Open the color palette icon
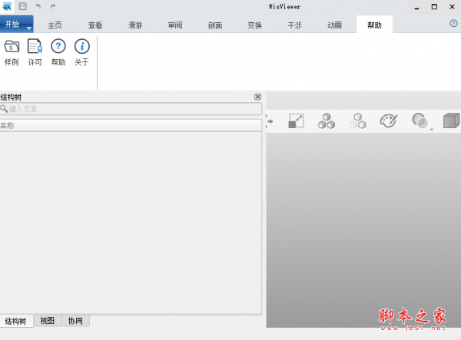 point(389,120)
